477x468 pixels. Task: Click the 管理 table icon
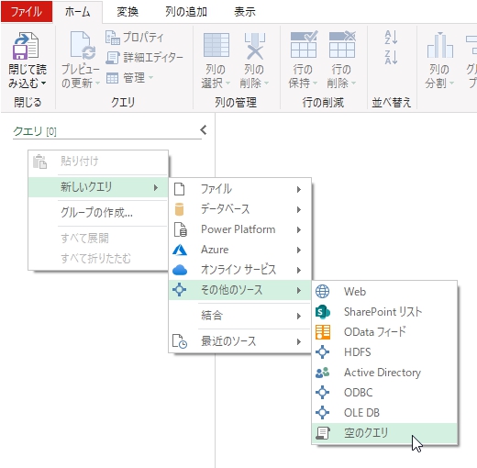click(112, 78)
